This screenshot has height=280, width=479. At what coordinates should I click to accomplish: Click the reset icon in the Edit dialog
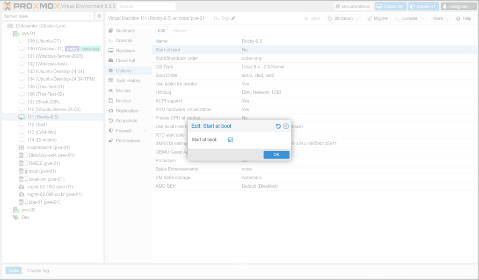click(x=278, y=126)
